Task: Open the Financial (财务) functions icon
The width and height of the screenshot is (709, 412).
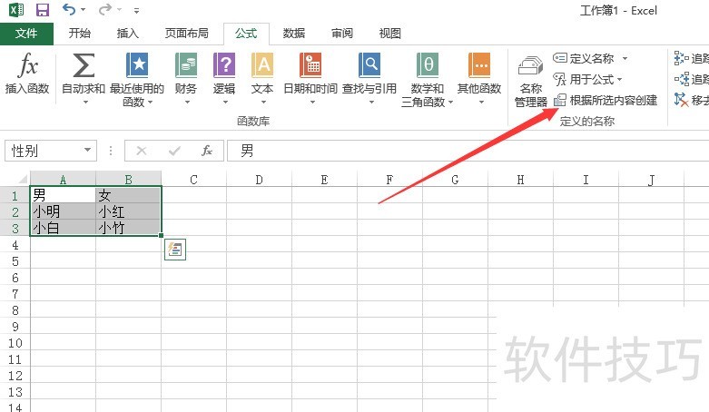Action: (186, 65)
